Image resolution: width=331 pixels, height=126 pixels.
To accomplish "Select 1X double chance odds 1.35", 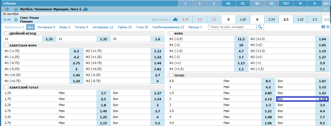I will [49, 39].
